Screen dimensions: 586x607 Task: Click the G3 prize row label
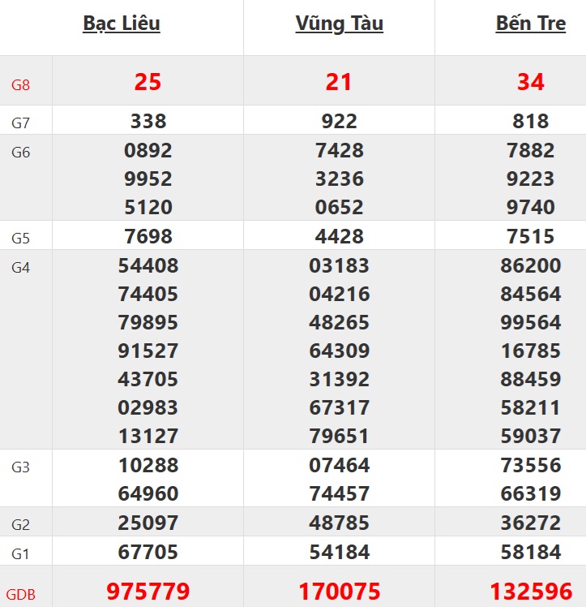tap(20, 467)
